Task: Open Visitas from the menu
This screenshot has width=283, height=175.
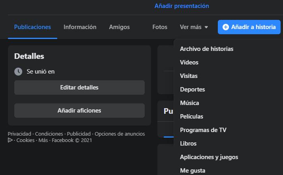Action: [x=189, y=76]
